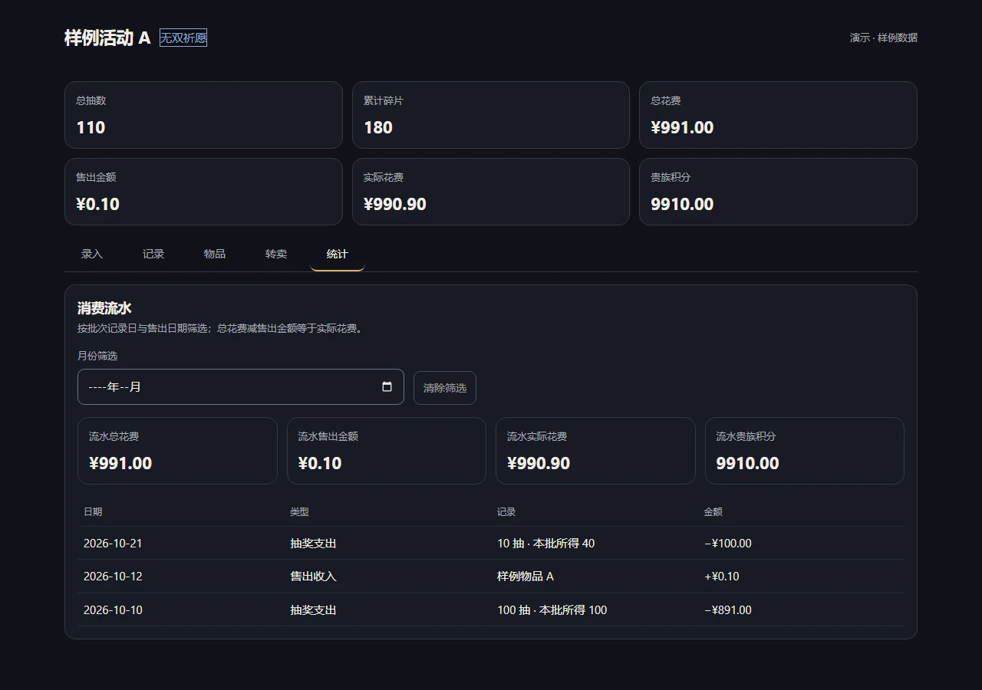
Task: Select the date cell 2026-10-21
Action: pos(113,543)
